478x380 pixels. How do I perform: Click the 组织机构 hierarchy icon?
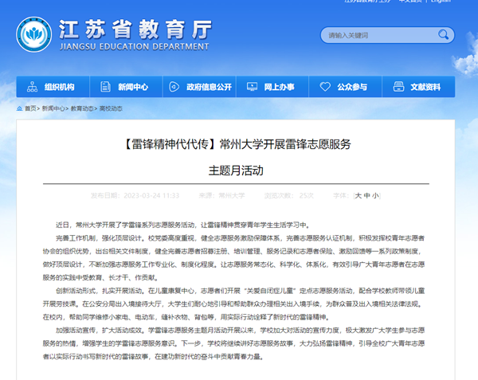[33, 87]
